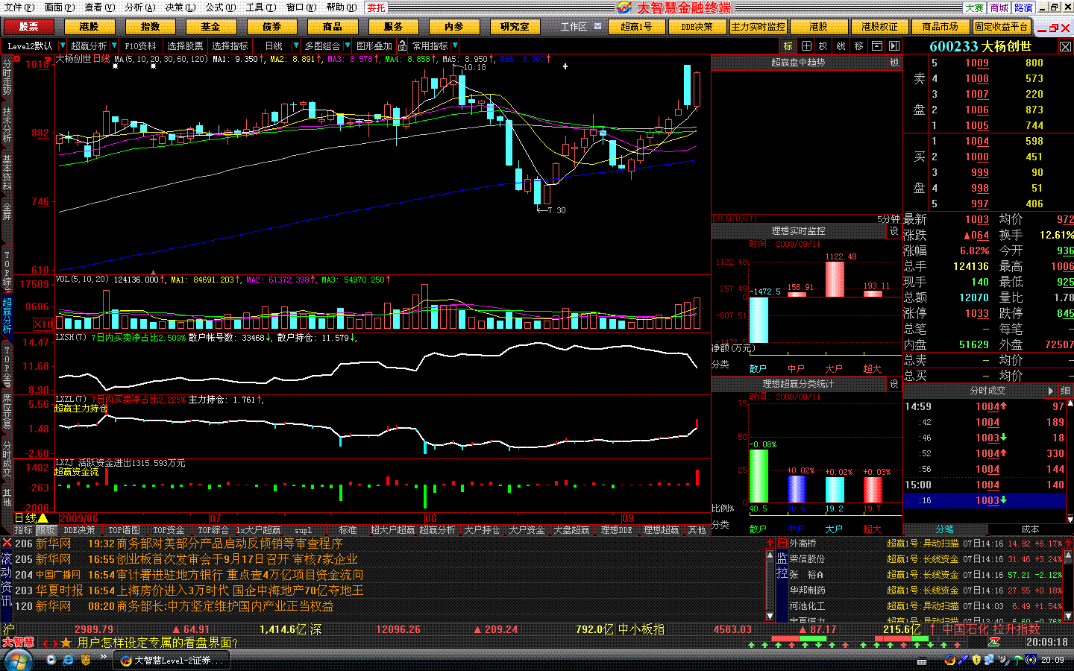
Task: Click the X10 volume scale icon
Action: click(43, 324)
